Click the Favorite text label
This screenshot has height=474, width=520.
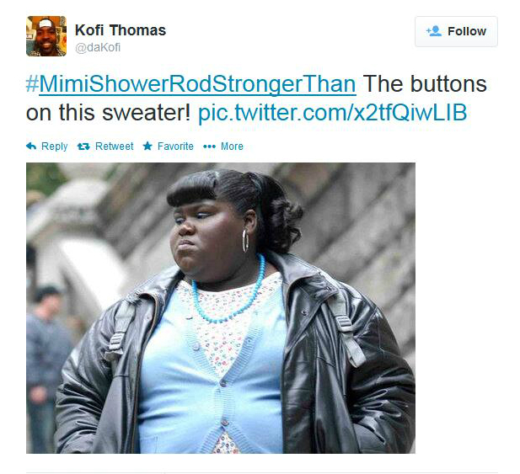click(x=175, y=146)
